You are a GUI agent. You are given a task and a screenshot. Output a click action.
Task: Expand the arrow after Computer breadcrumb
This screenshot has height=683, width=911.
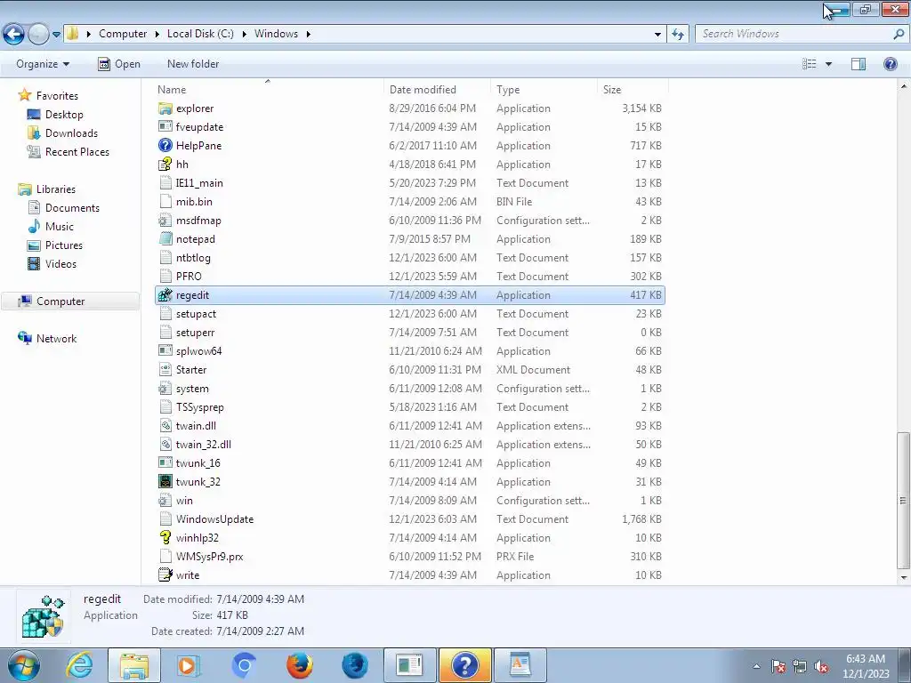[157, 35]
